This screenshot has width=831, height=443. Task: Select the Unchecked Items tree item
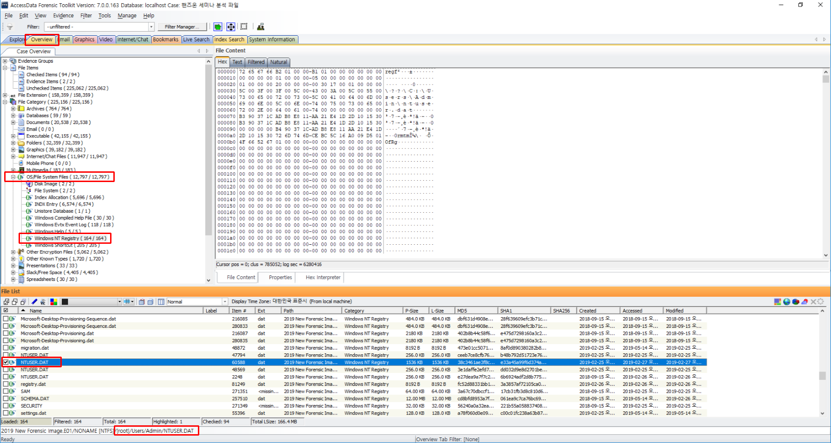click(67, 88)
